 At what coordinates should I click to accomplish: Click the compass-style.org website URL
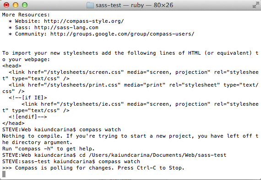[x=84, y=21]
